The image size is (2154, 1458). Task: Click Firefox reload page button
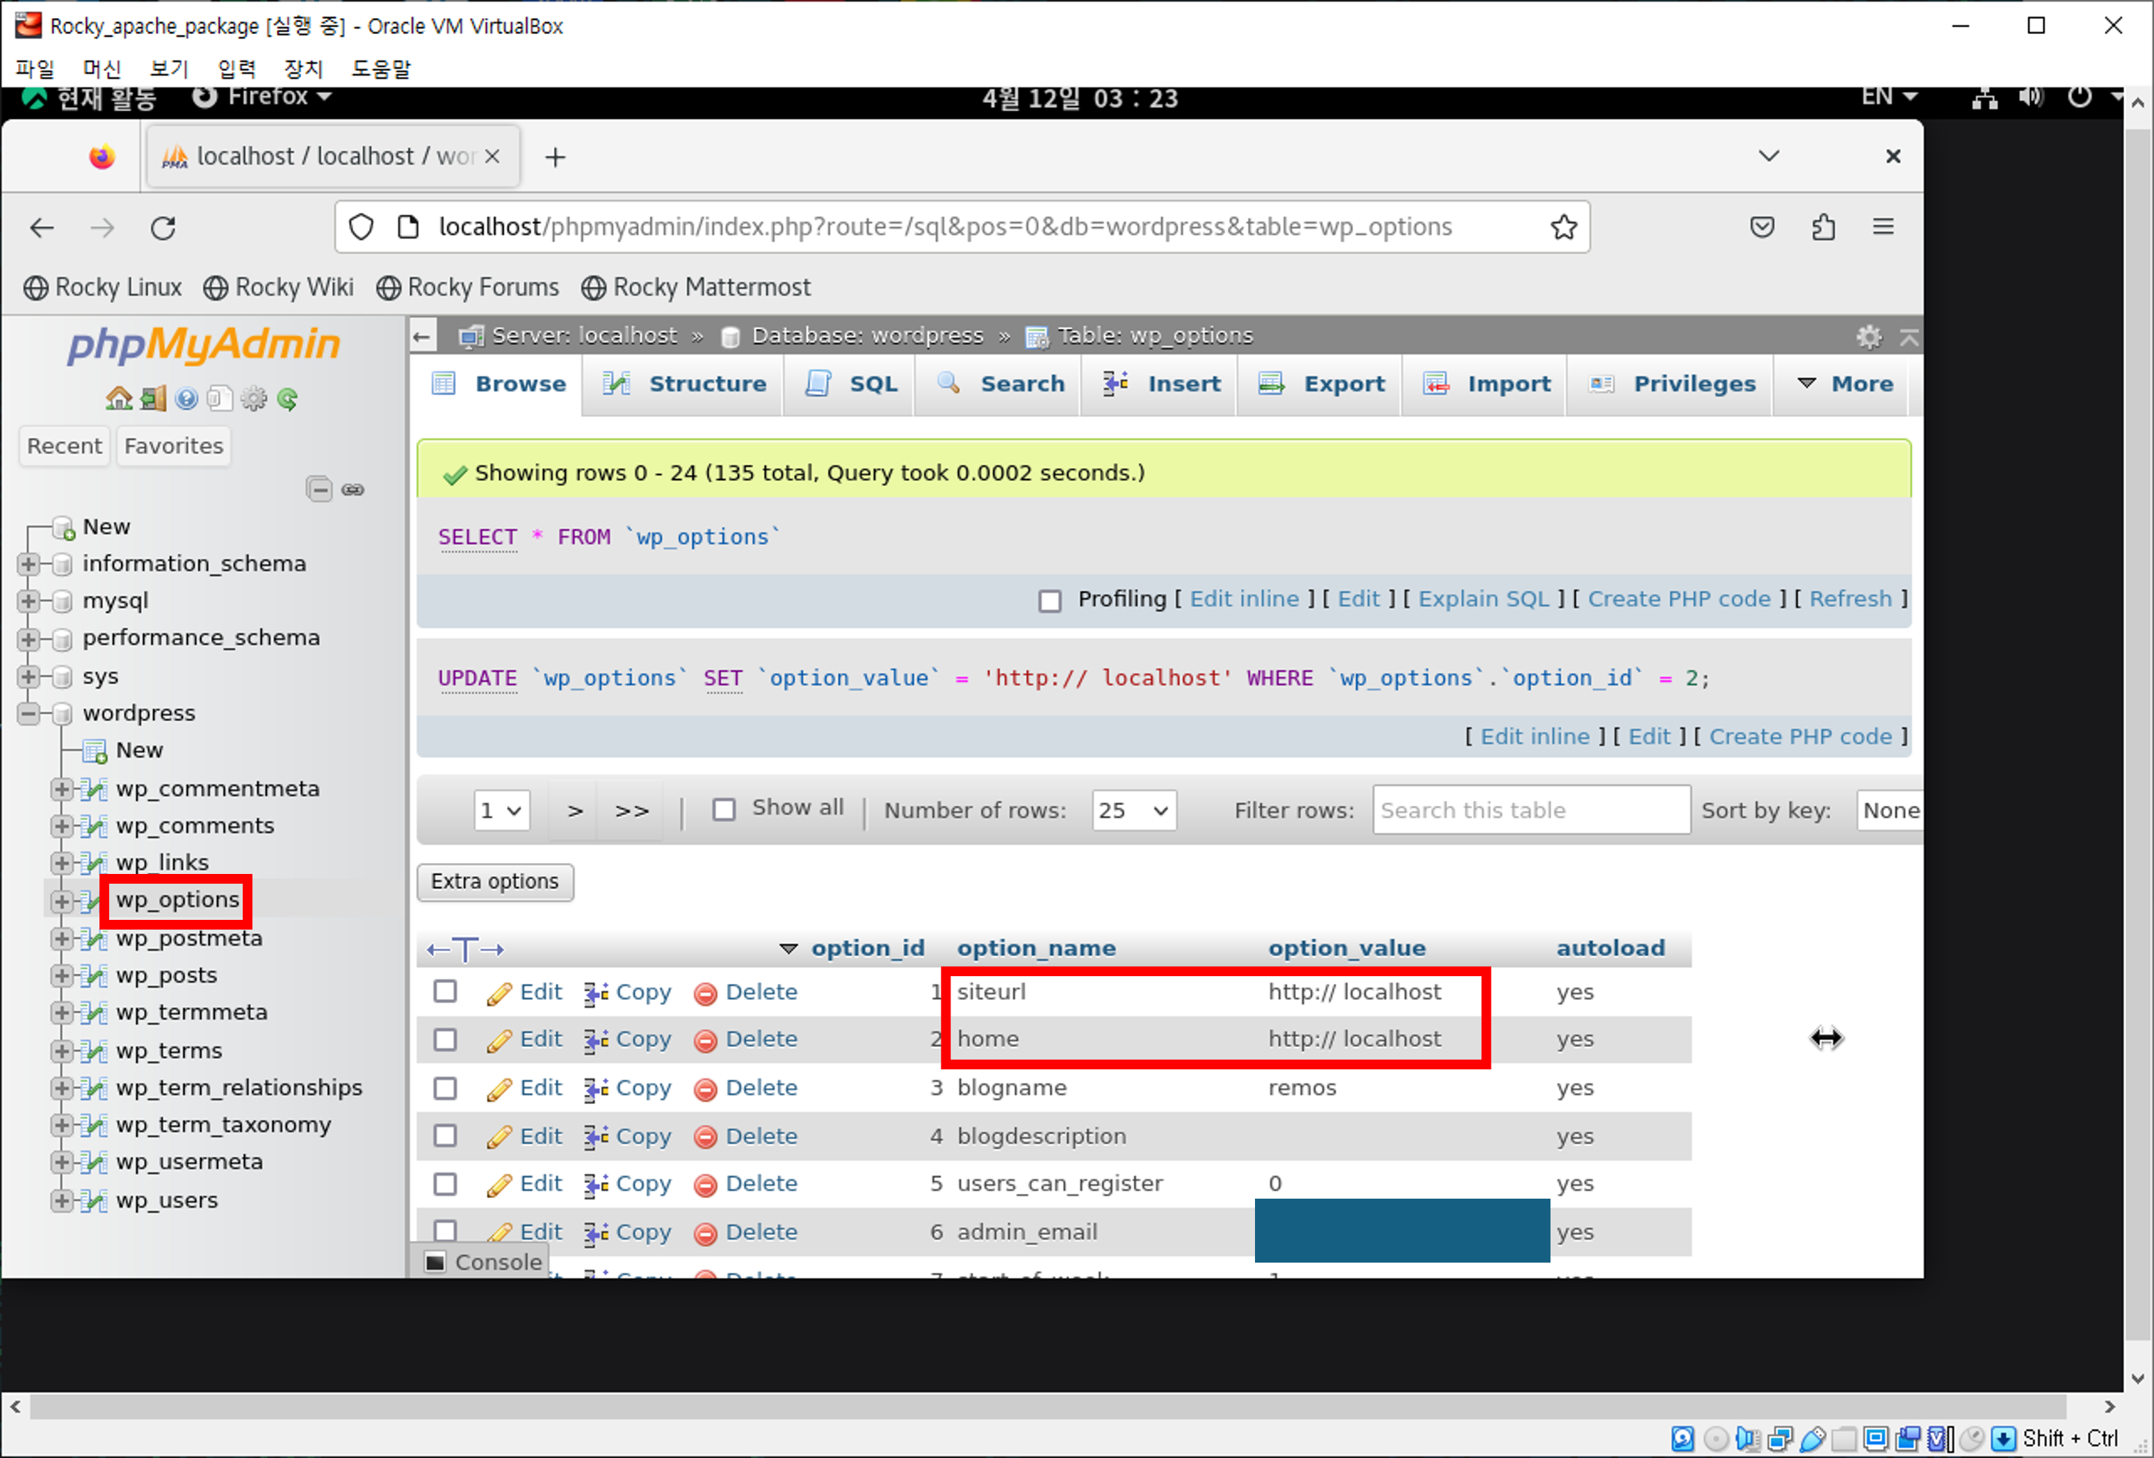[163, 227]
